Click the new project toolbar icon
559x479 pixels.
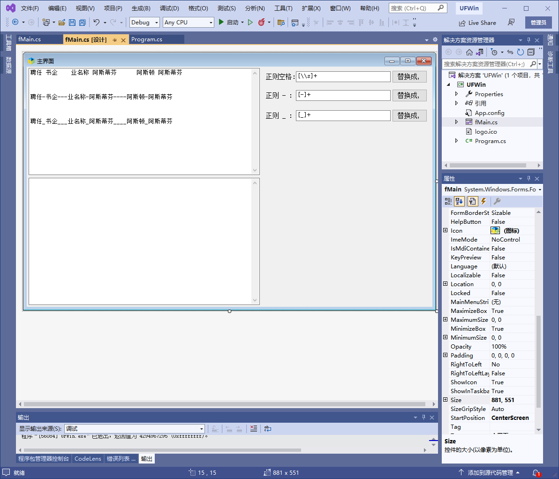(x=45, y=23)
